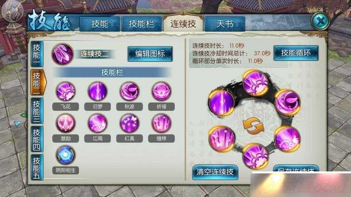
Task: Choose the 秋波 skill icon
Action: (x=130, y=91)
